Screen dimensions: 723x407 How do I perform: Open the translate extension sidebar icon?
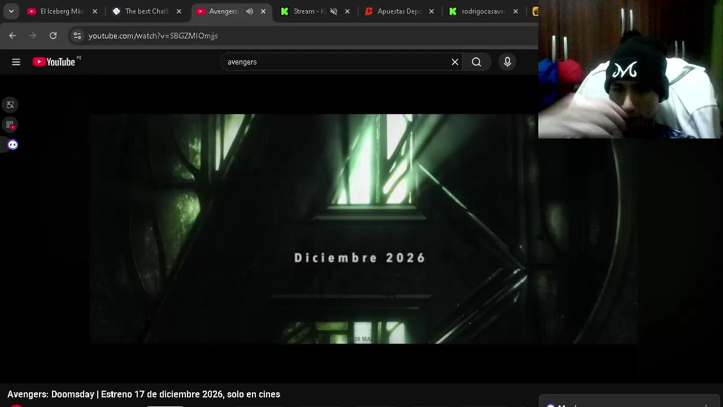pos(10,105)
